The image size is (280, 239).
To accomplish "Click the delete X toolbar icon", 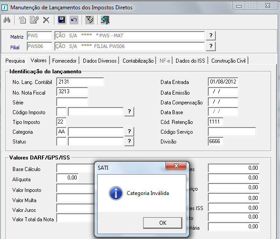I will pos(46,20).
